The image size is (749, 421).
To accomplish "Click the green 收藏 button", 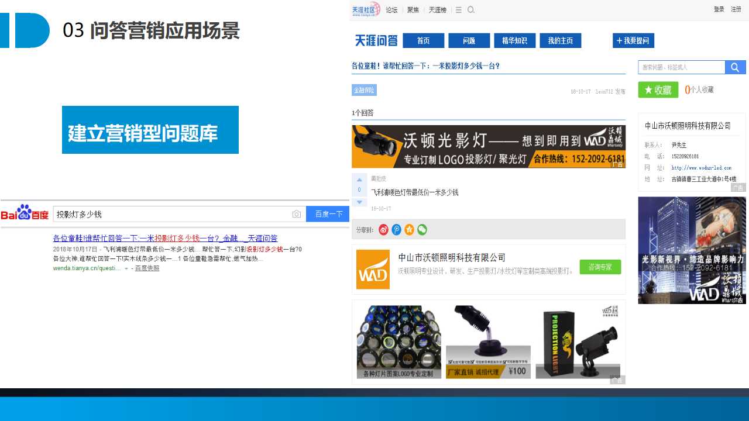I will pyautogui.click(x=658, y=89).
